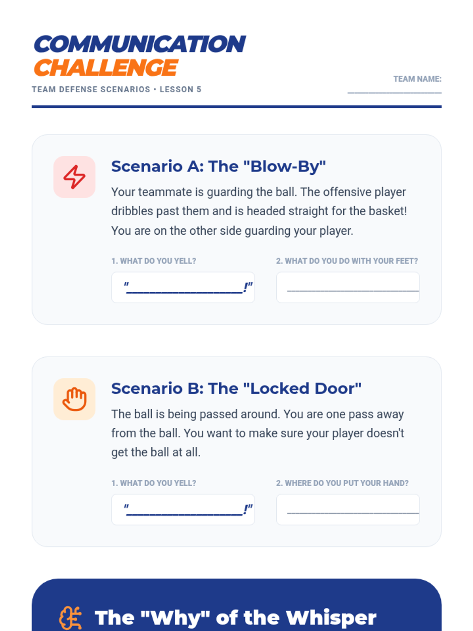
Task: Click the TEAM NAME label
Action: [x=417, y=79]
